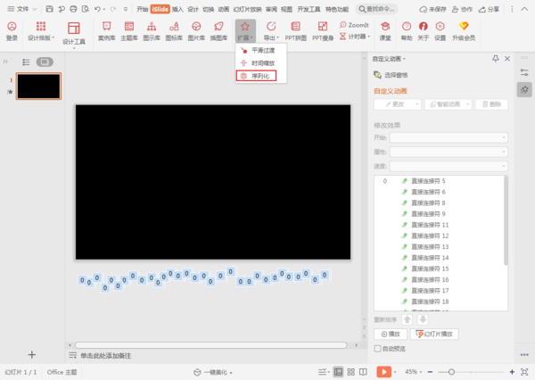
Task: Expand the 导出 export dropdown
Action: (271, 31)
